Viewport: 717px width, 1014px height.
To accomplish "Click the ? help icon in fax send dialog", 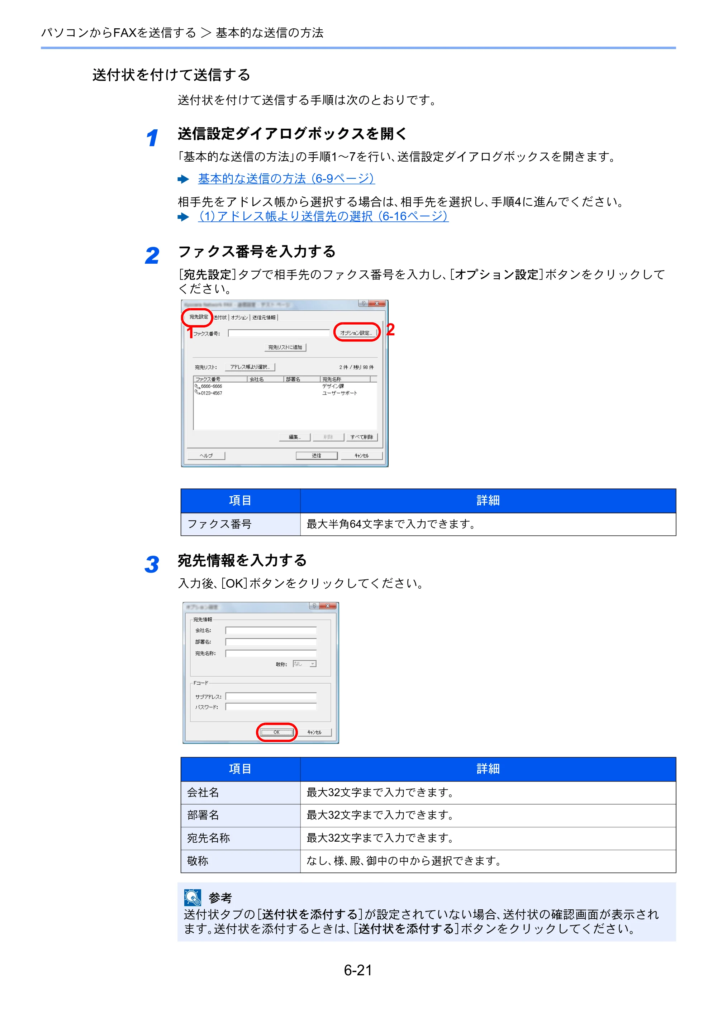I will point(363,303).
